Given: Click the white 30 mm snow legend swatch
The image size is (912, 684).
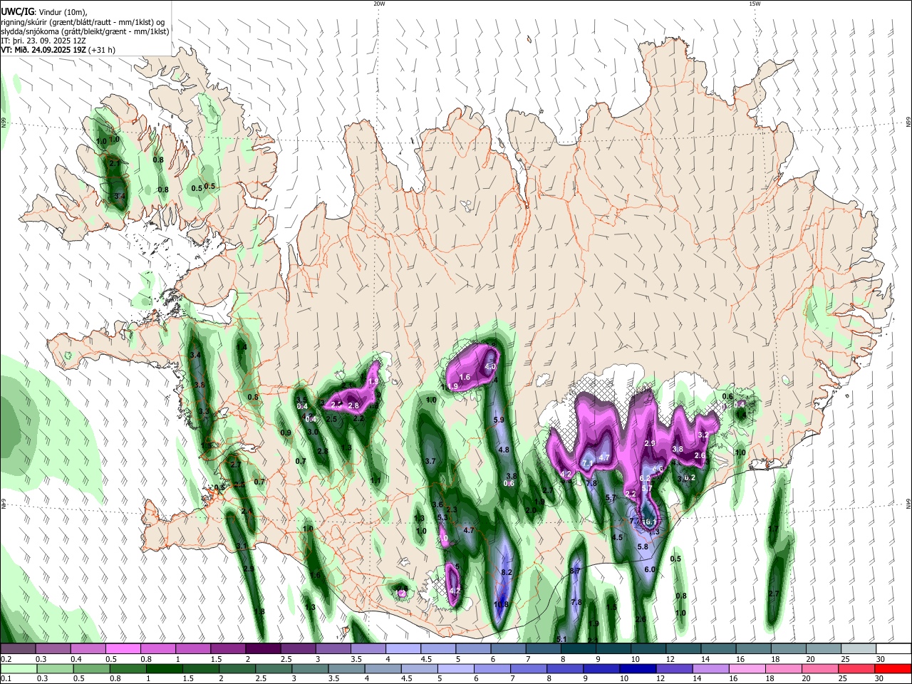Looking at the screenshot, I should [x=894, y=648].
